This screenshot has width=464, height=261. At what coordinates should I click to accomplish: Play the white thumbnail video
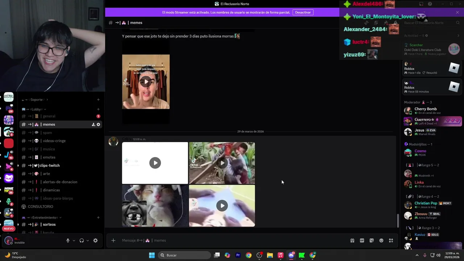tap(155, 163)
